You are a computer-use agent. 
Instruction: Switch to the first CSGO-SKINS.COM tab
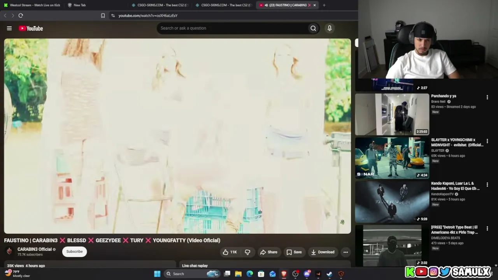point(160,5)
